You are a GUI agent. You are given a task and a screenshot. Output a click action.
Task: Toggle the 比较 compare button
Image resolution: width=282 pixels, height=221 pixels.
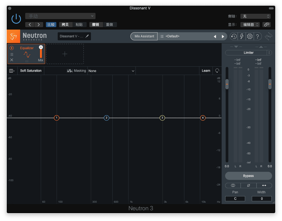51,24
